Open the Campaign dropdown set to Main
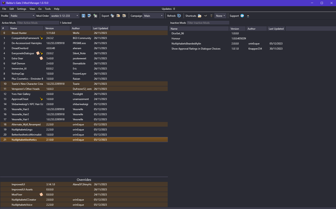The image size is (336, 209). [x=153, y=16]
